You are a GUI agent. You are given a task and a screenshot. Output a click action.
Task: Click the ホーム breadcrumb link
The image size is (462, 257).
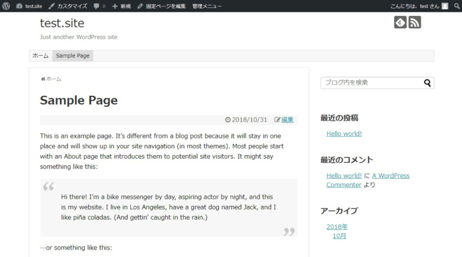coord(53,79)
